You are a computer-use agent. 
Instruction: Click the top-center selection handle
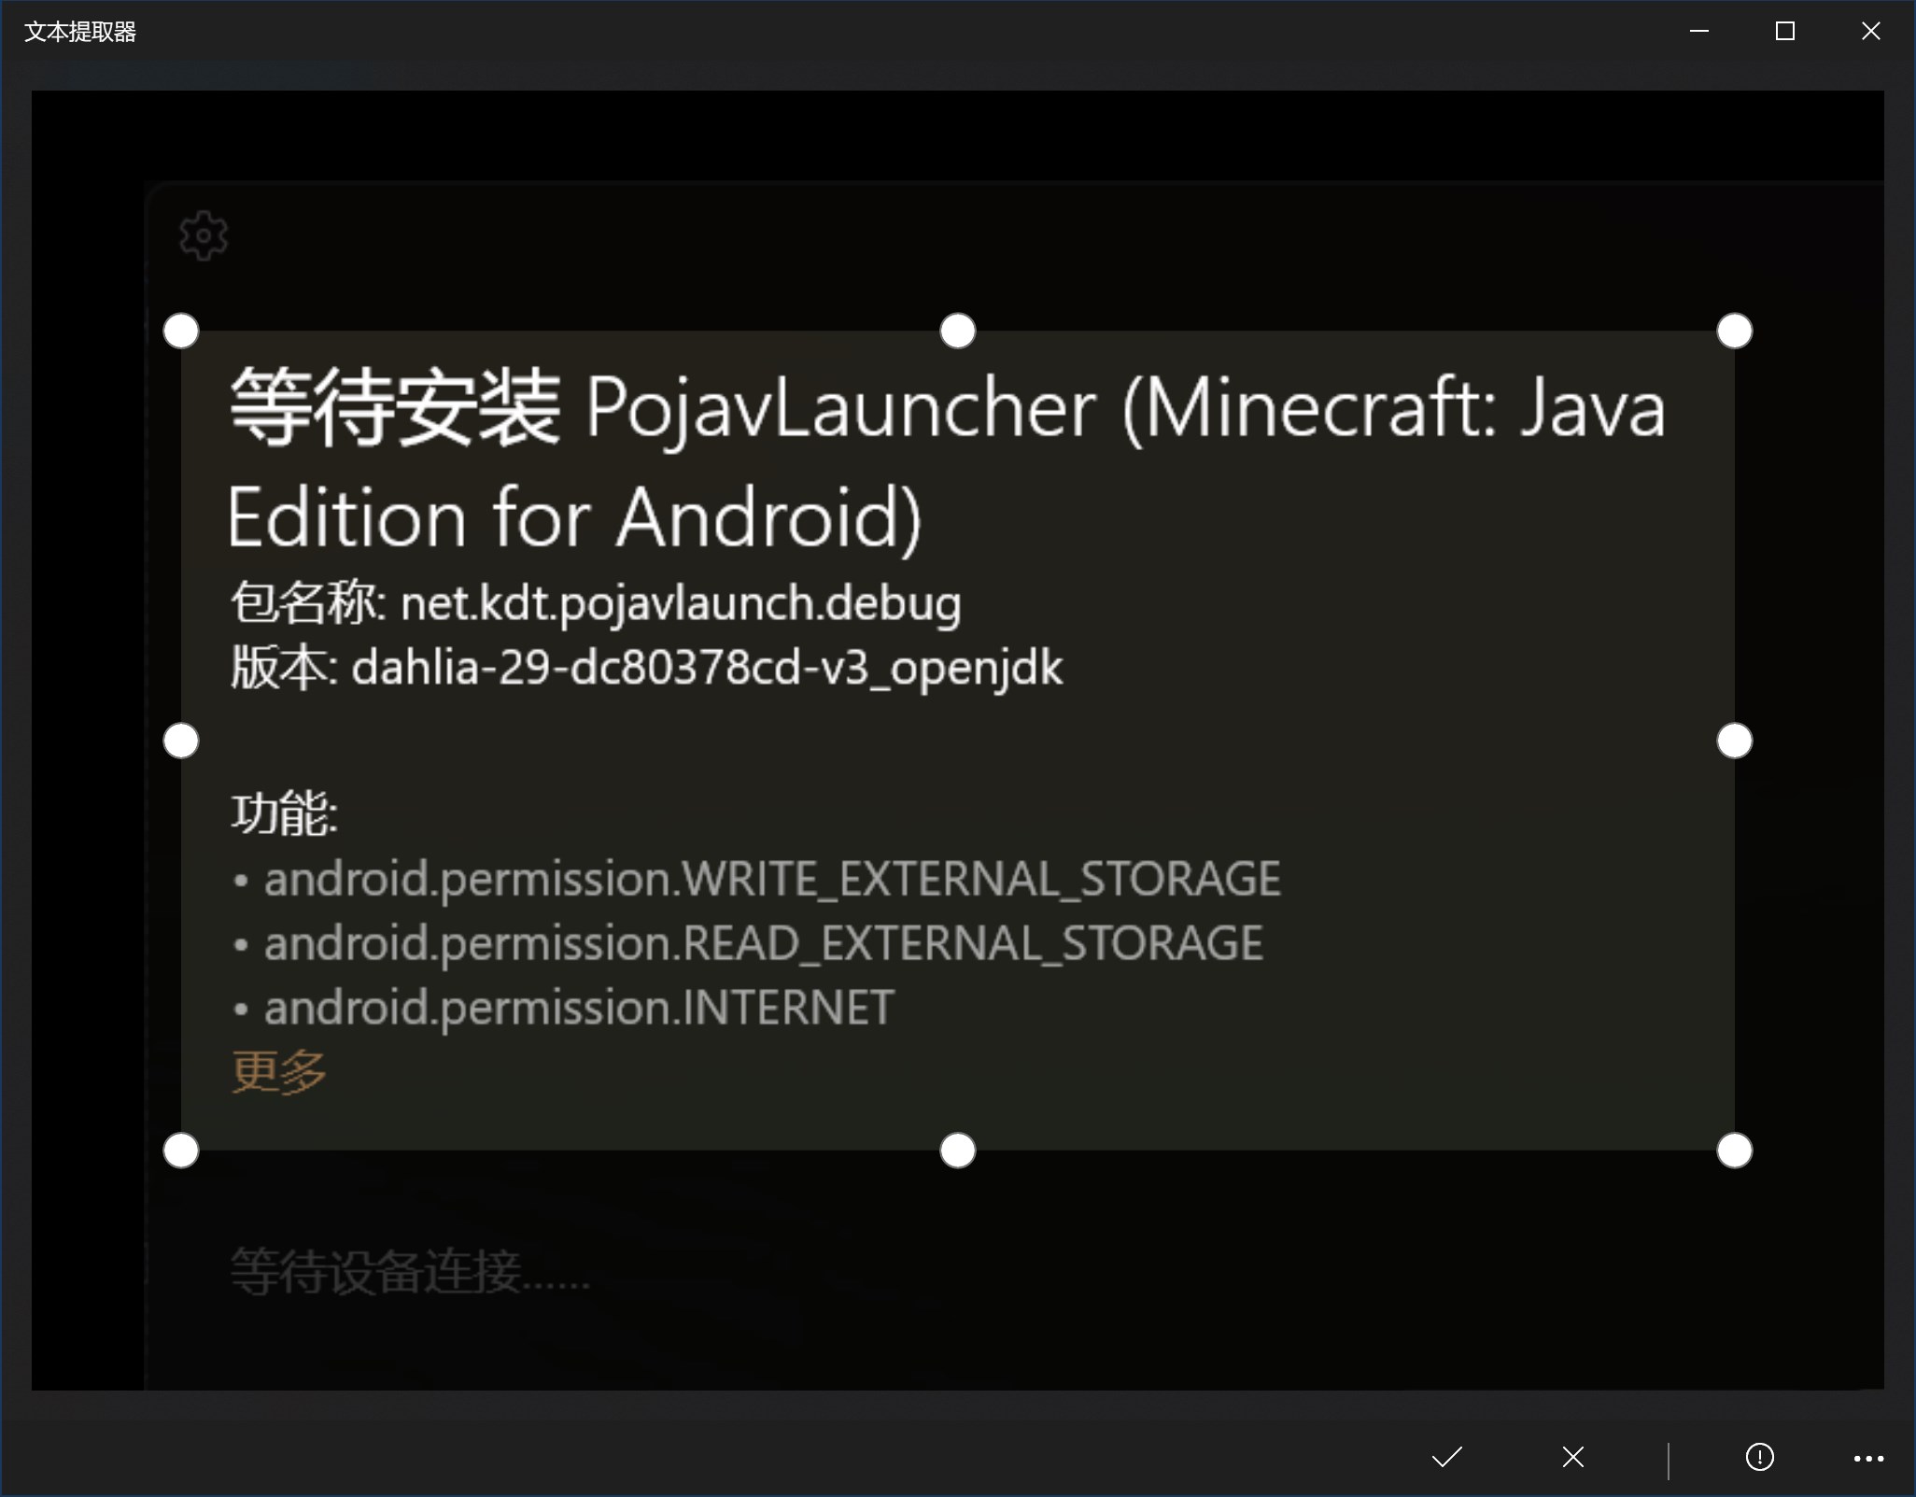(x=958, y=331)
